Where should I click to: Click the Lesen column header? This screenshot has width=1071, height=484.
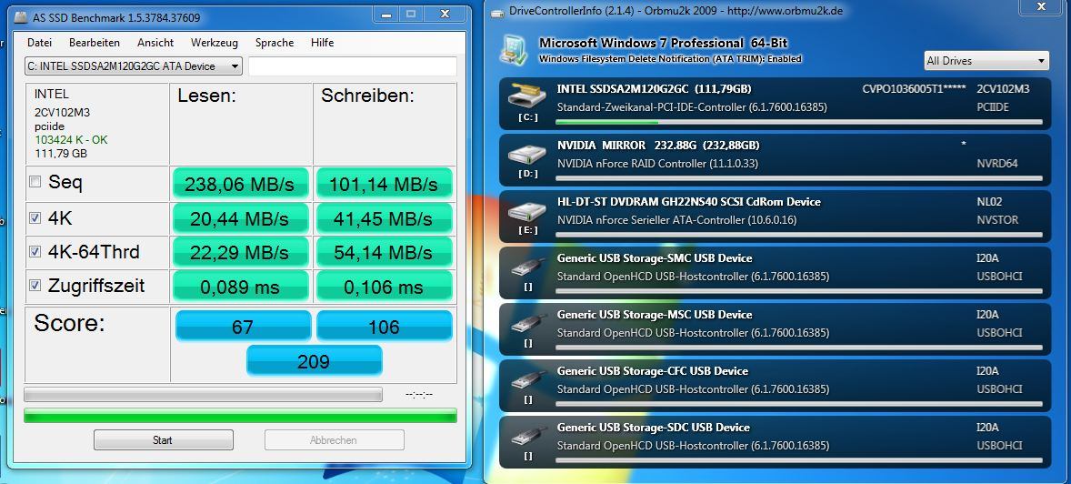(206, 96)
